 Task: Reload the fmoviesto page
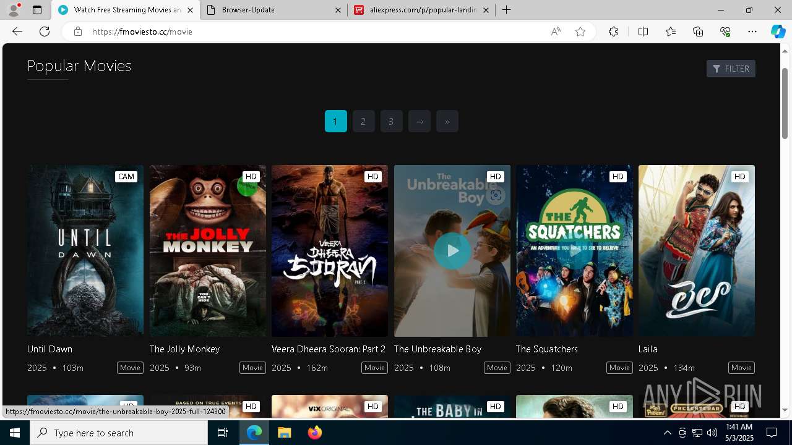[x=45, y=32]
